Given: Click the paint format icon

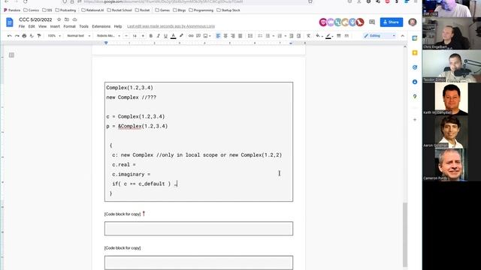Looking at the screenshot, I should click(39, 36).
